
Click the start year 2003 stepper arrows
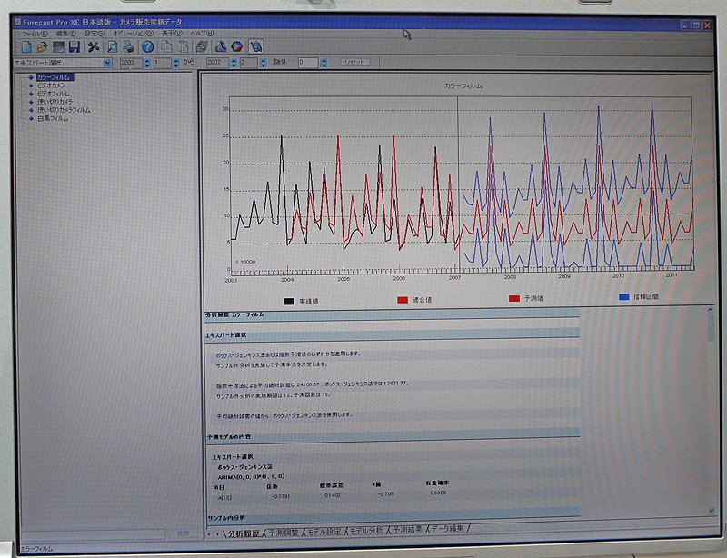[x=147, y=63]
